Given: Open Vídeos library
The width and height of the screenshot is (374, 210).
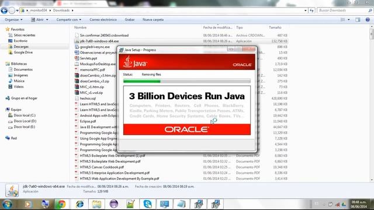Looking at the screenshot, I should pos(16,86).
